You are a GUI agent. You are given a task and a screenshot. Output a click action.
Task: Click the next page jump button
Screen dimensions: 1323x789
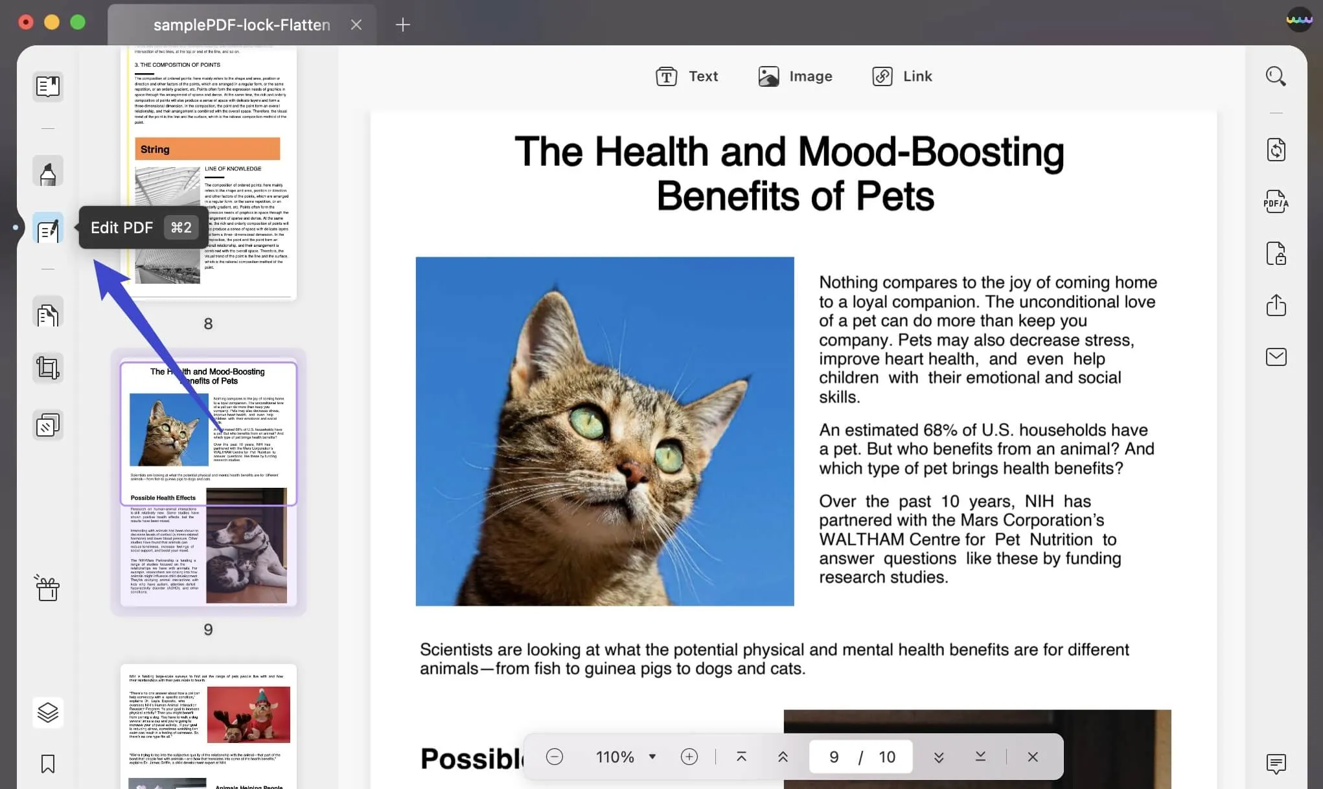coord(936,756)
